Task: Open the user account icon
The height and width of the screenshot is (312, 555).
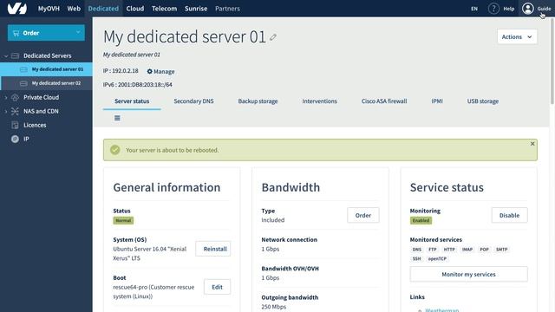Action: pos(527,9)
